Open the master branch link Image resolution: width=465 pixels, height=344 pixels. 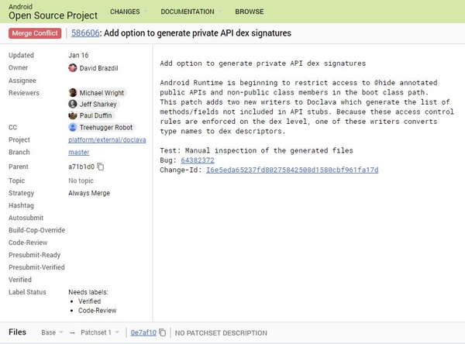(79, 153)
